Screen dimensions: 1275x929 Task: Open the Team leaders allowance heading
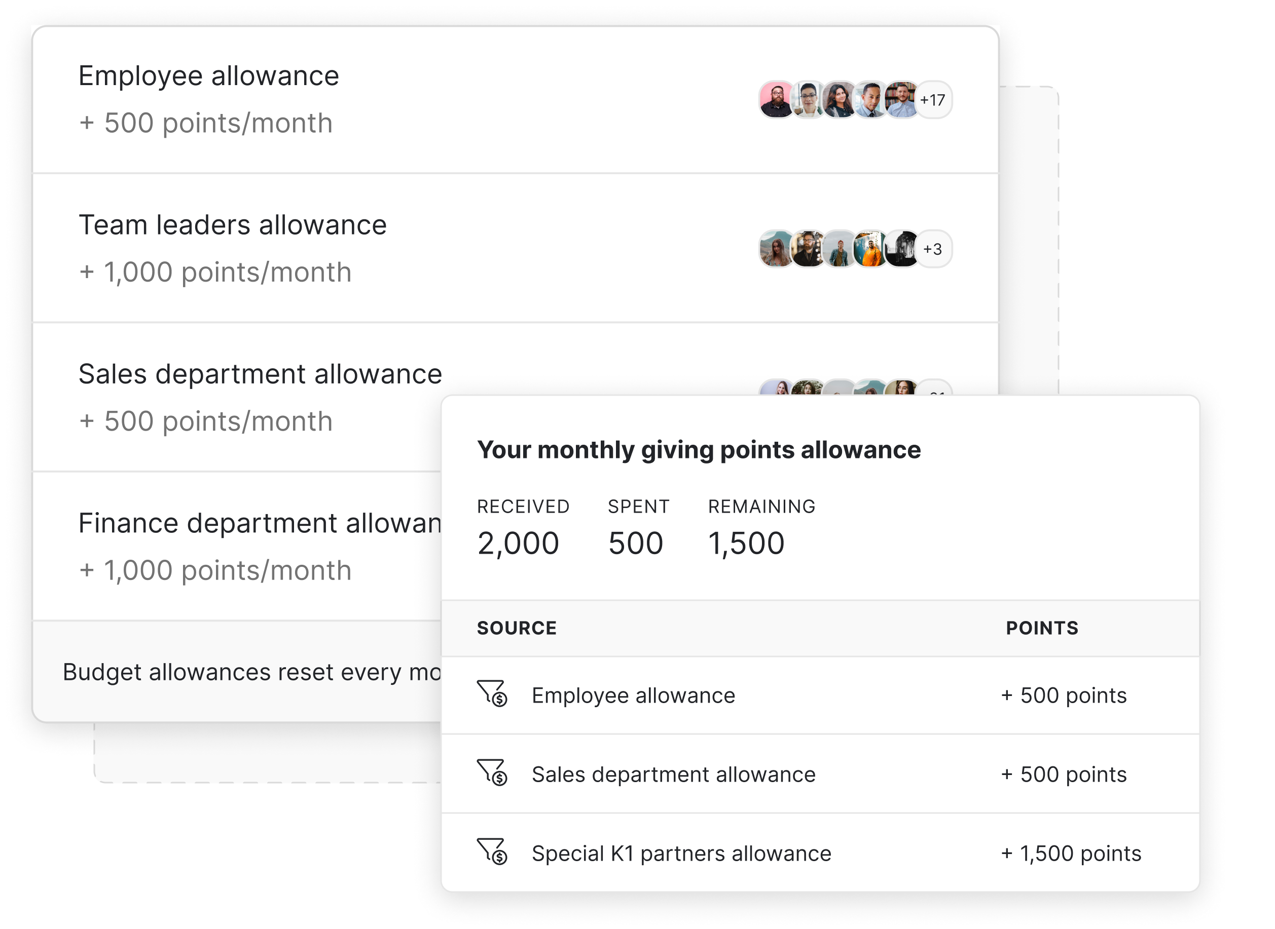pyautogui.click(x=232, y=225)
